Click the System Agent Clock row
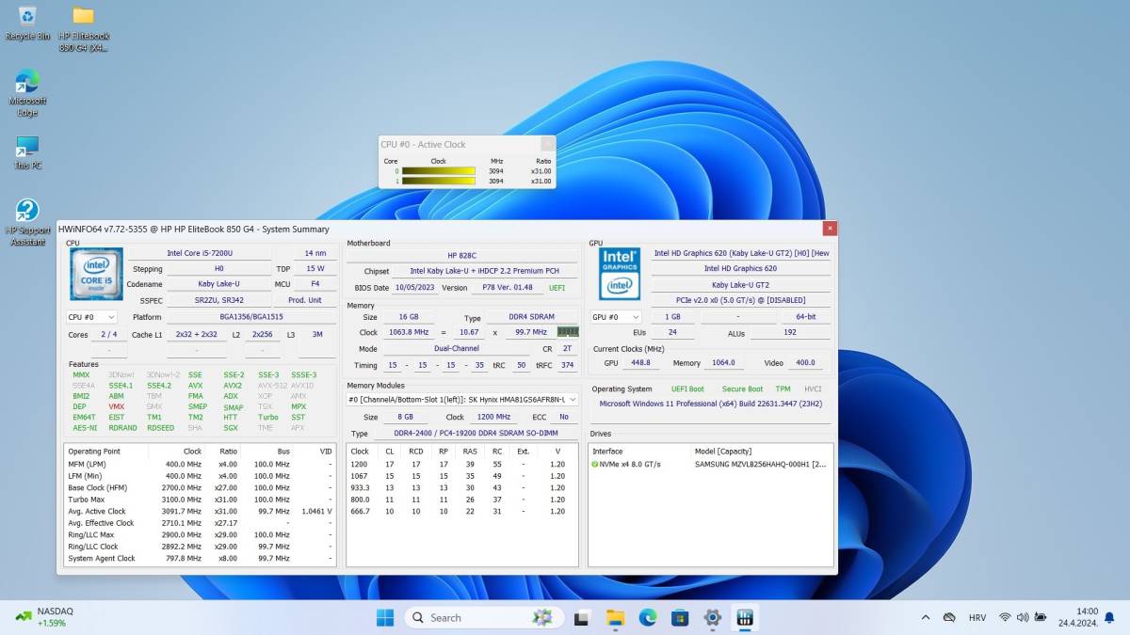 (200, 558)
